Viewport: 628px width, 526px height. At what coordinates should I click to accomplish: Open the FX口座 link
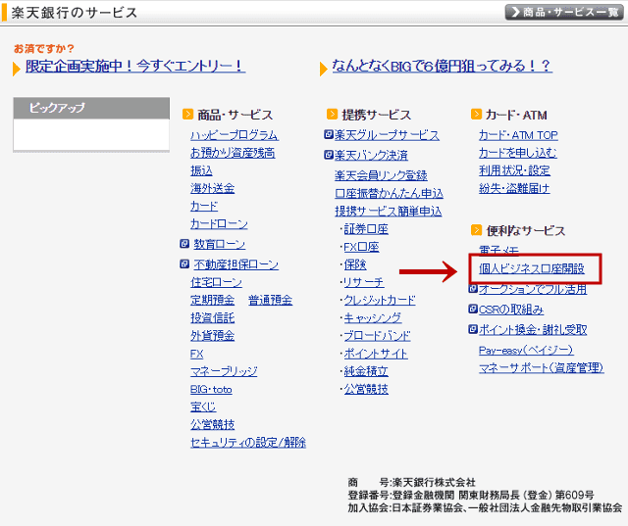[361, 247]
